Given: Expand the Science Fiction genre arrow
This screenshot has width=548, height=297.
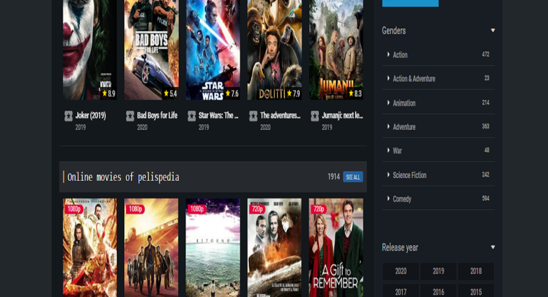Looking at the screenshot, I should (x=388, y=174).
